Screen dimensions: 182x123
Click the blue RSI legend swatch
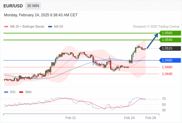6,92
